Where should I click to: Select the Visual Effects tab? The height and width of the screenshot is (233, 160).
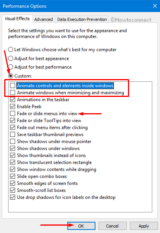17,19
